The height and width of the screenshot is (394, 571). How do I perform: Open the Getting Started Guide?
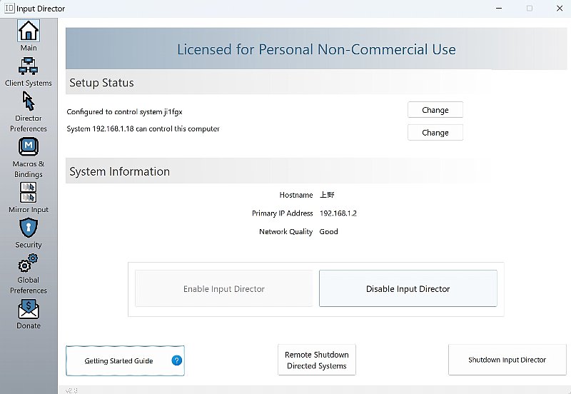tap(125, 360)
